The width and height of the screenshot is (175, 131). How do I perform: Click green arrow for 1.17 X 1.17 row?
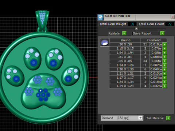tap(165, 78)
